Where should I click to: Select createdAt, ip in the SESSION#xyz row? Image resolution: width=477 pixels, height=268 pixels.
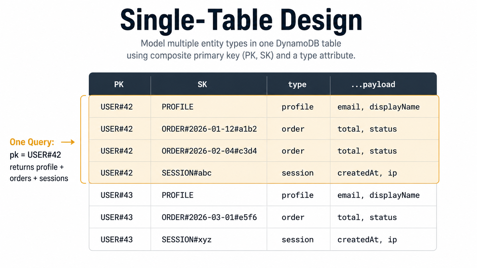tap(367, 240)
